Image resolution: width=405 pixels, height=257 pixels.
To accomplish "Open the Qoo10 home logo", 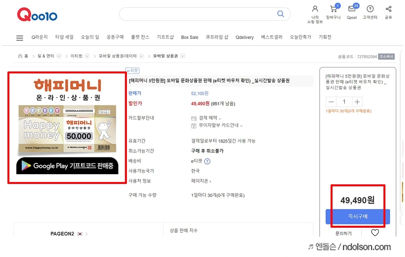I will [x=37, y=15].
